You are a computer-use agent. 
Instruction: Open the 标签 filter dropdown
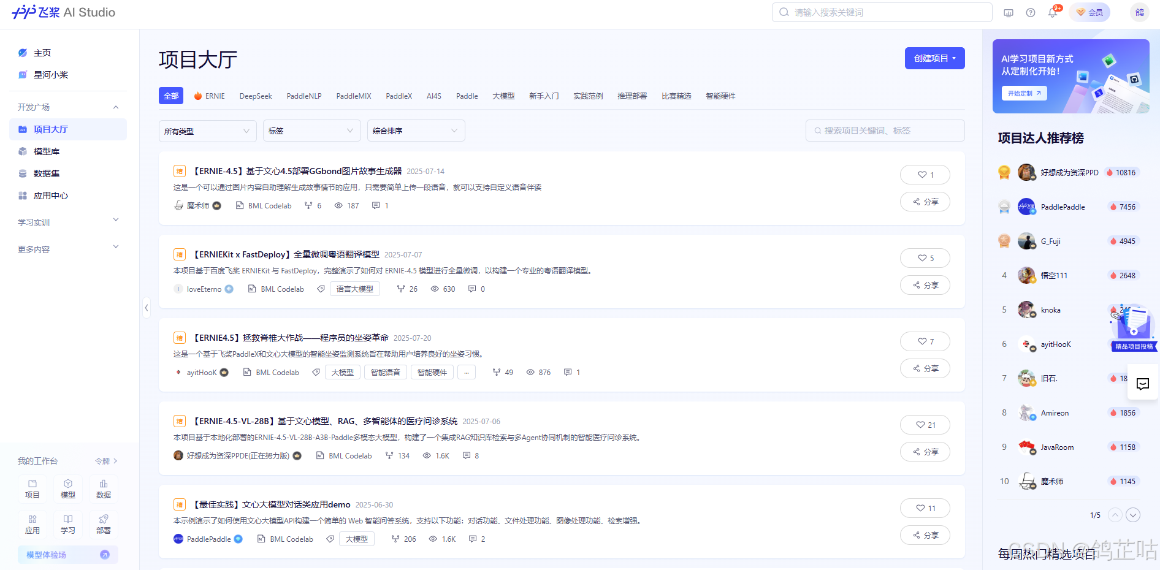click(x=311, y=131)
